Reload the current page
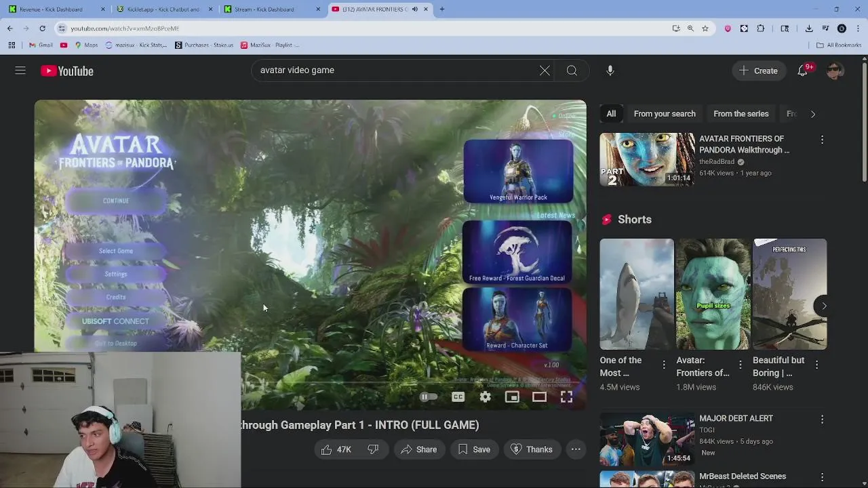The height and width of the screenshot is (488, 868). (42, 28)
